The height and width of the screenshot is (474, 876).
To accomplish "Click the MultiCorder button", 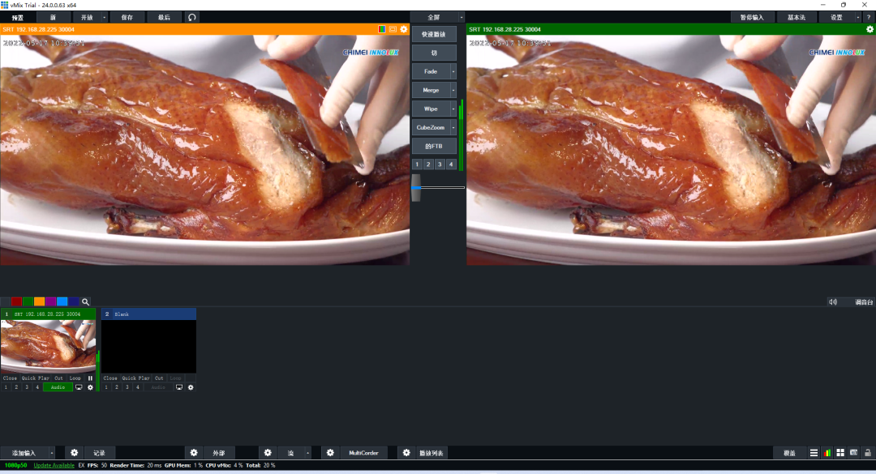I will click(x=363, y=453).
